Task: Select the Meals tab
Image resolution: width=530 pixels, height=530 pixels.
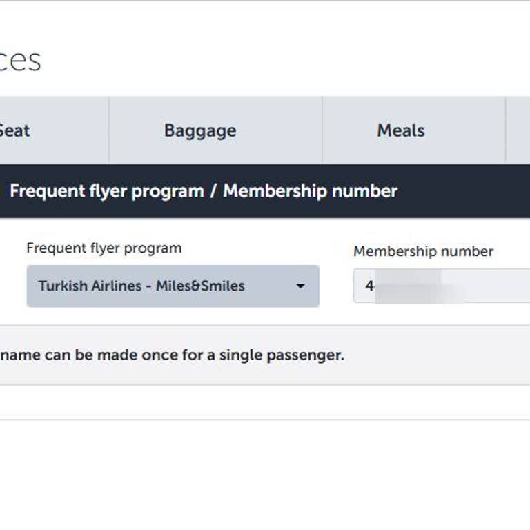Action: click(400, 130)
